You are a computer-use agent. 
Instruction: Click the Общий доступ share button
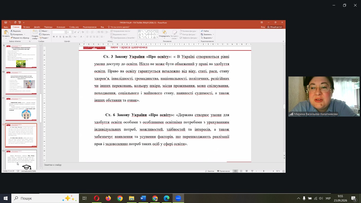(275, 27)
